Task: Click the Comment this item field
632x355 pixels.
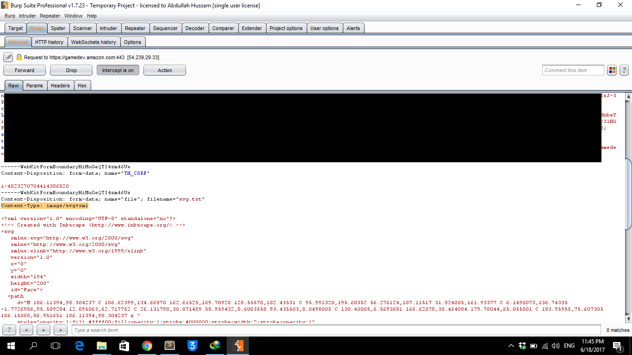Action: [573, 70]
